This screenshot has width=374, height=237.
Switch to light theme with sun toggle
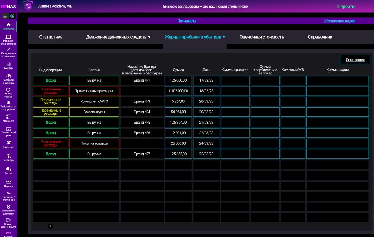pos(5,16)
